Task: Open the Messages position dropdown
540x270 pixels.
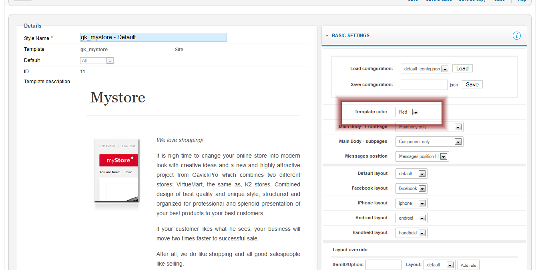Action: pos(422,156)
